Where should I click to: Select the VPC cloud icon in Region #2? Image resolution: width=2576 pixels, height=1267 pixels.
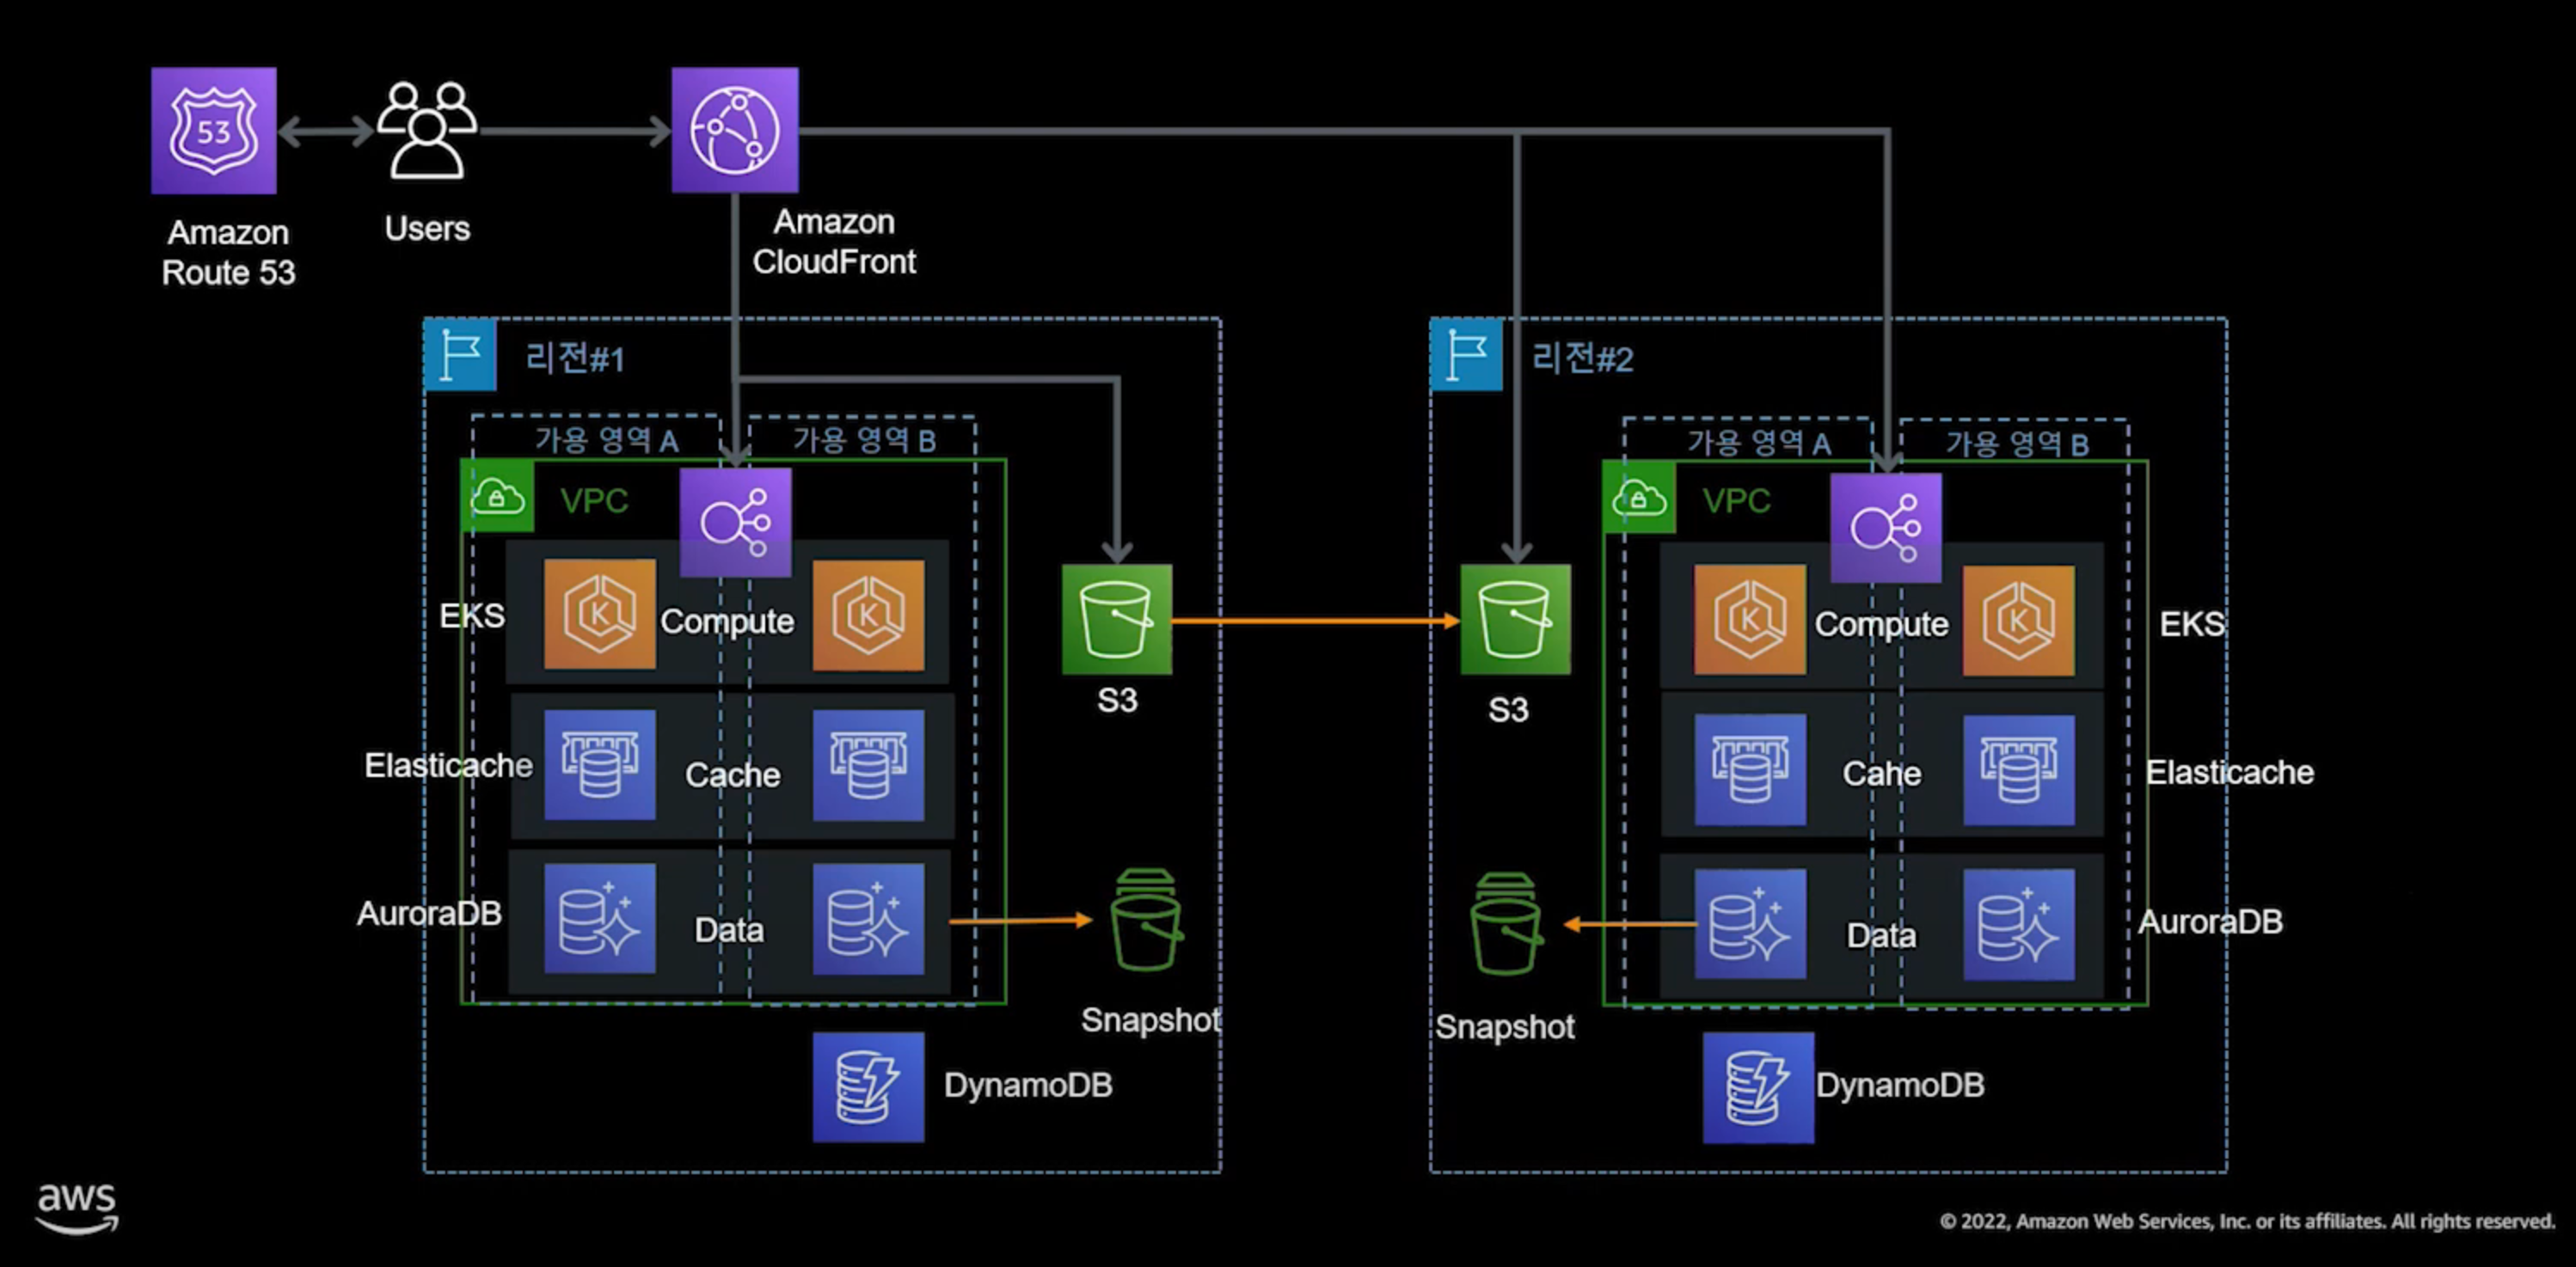[x=1639, y=497]
